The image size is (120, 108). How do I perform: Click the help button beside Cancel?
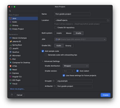point(12,95)
